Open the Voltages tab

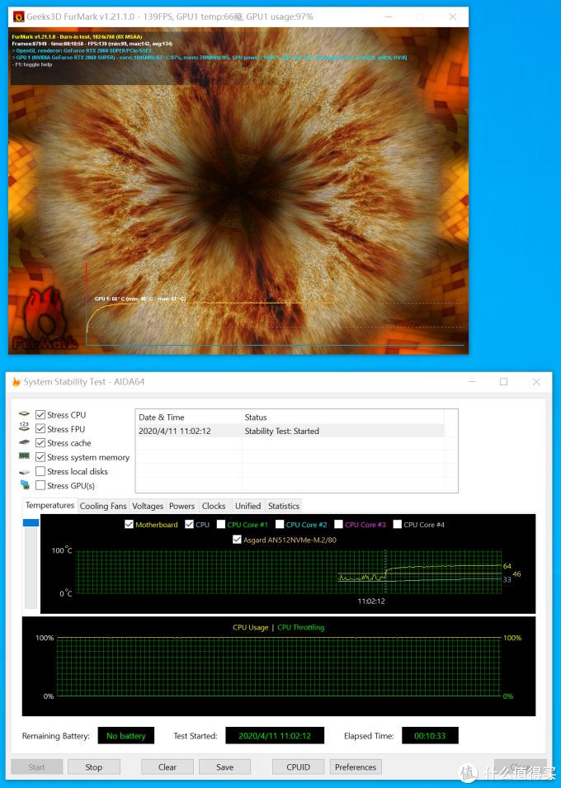click(x=148, y=506)
